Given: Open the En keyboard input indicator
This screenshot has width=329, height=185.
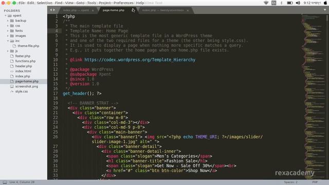Looking at the screenshot, I should (x=274, y=3).
